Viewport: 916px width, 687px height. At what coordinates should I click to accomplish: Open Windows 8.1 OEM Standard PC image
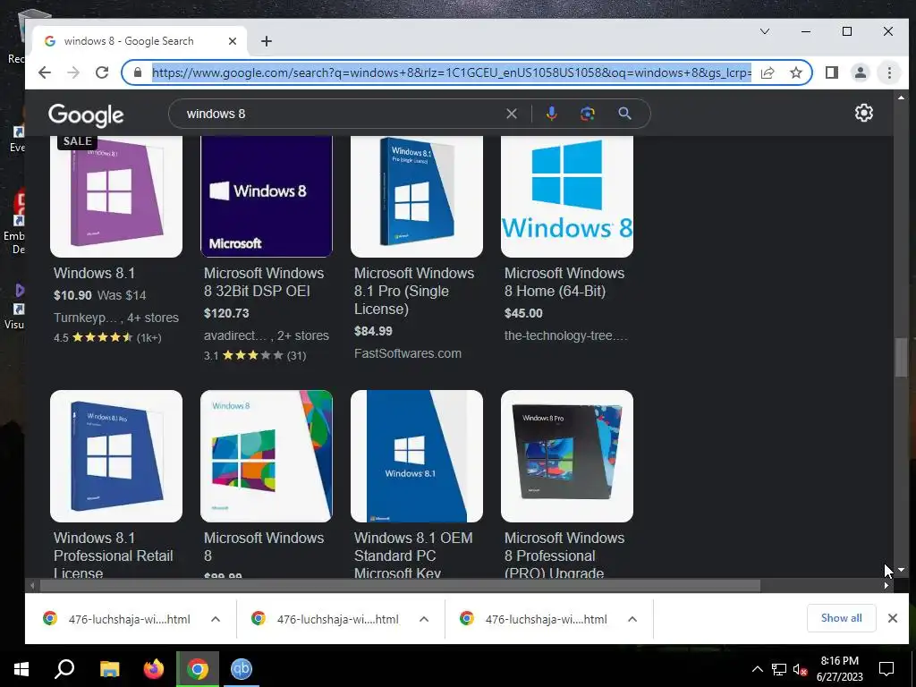[417, 456]
